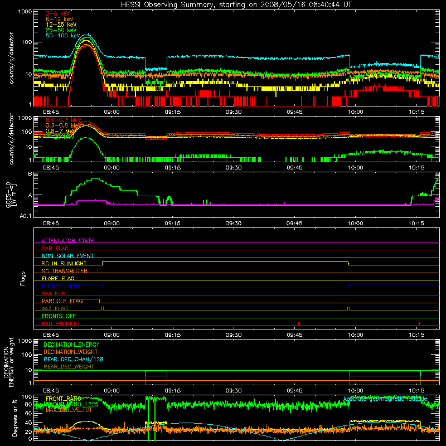Pick the "SAA_FLAG" flag label
Viewport: 446px width, 446px height.
[x=55, y=293]
